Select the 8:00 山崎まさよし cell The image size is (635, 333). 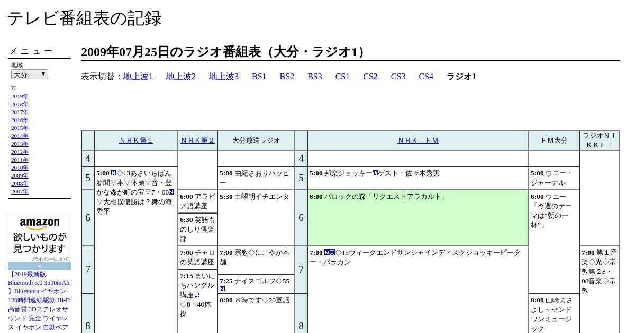click(554, 313)
